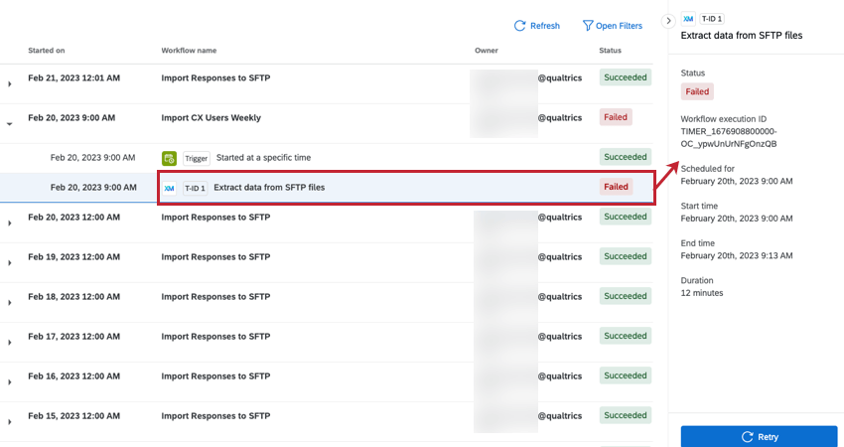Click the Refresh circular arrow icon
Image resolution: width=844 pixels, height=447 pixels.
pyautogui.click(x=519, y=26)
